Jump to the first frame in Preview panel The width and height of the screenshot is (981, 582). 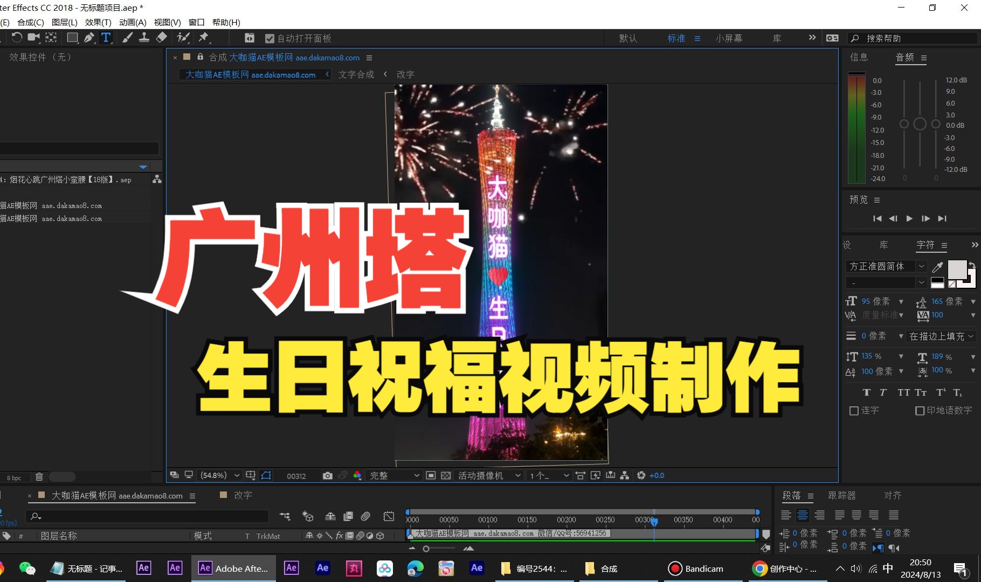point(877,218)
